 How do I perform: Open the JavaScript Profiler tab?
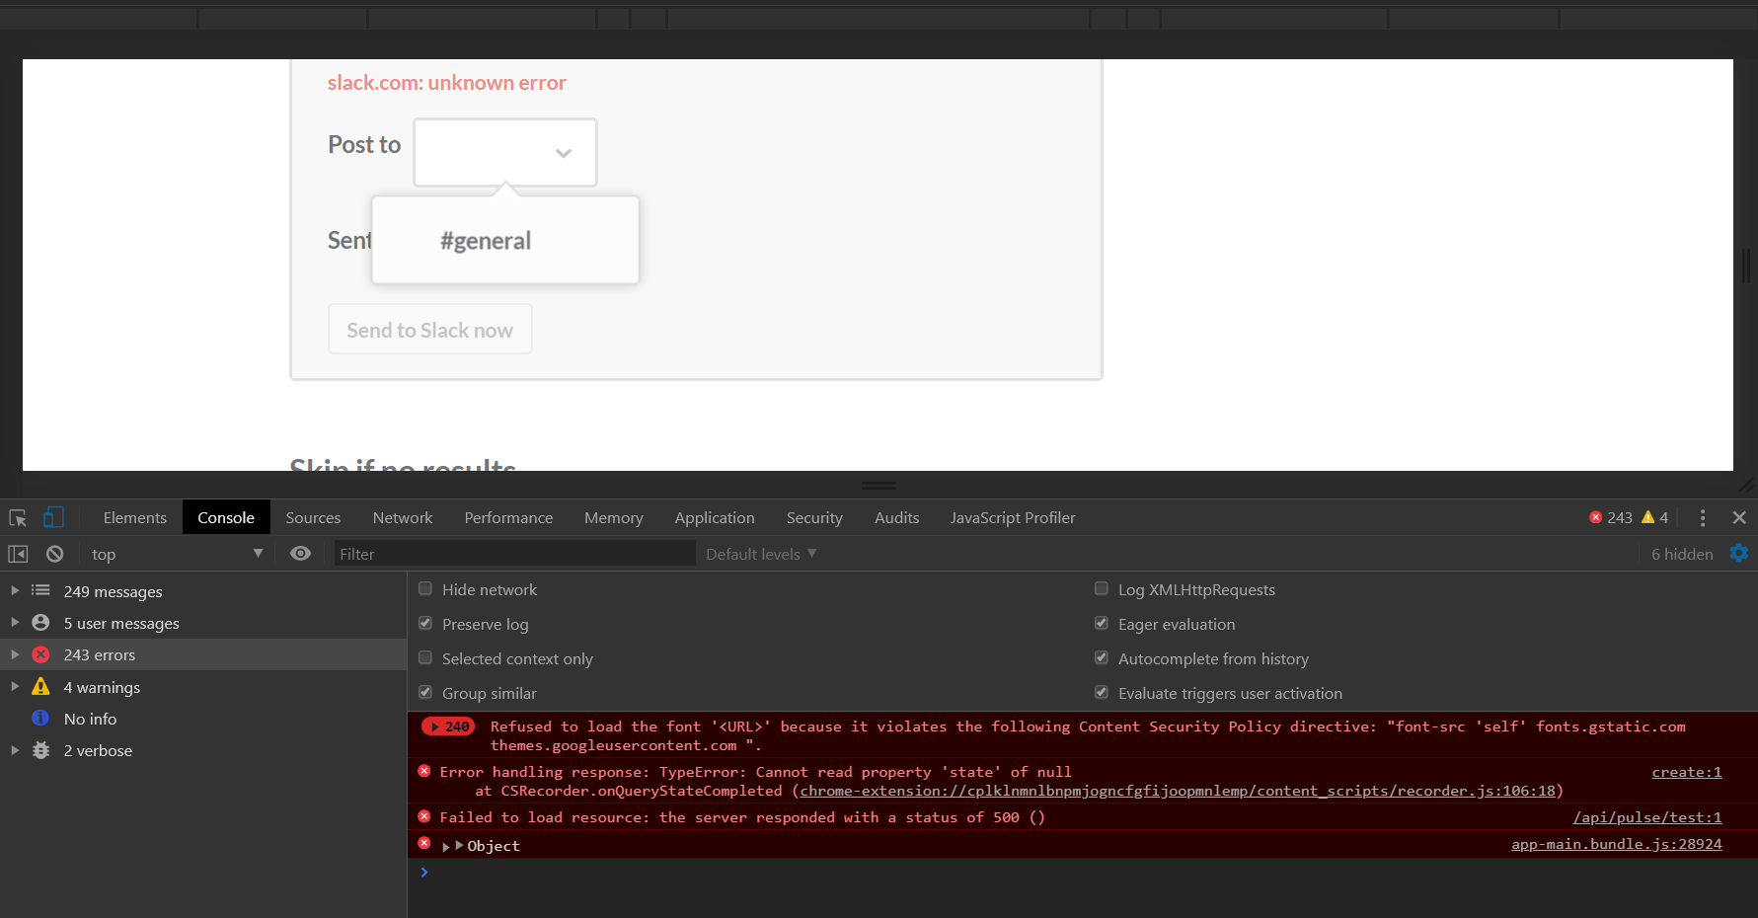tap(1013, 517)
